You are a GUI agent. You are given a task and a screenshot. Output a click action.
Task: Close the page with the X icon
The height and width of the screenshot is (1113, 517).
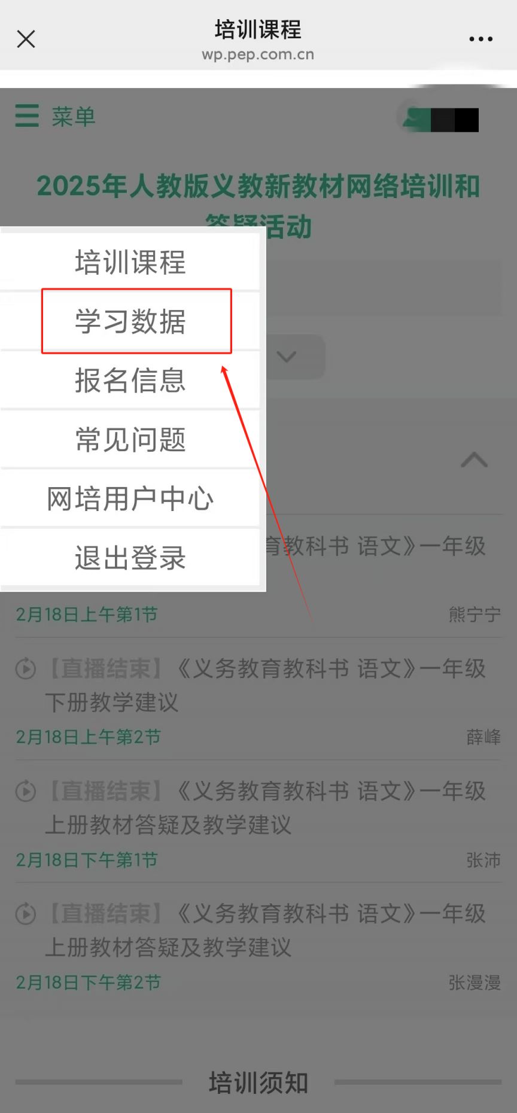[x=26, y=39]
